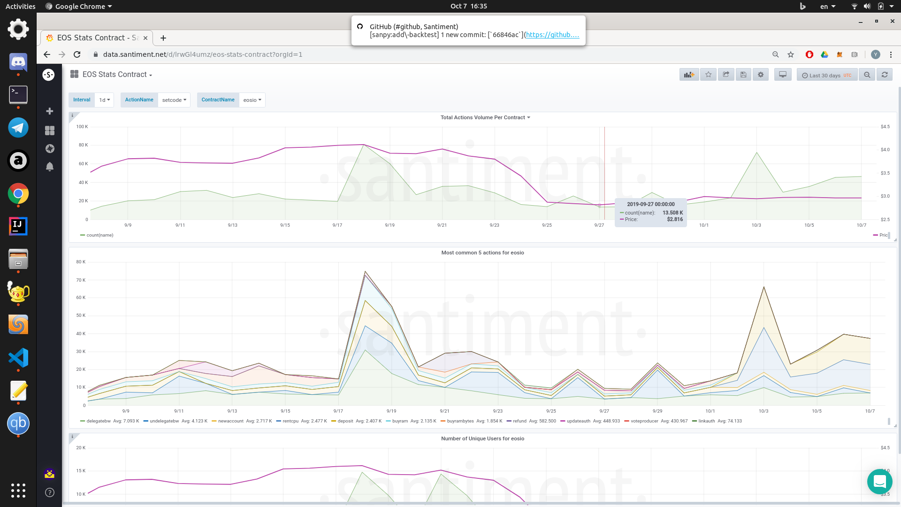
Task: Open the GitHub commit link in the notification
Action: pos(552,35)
